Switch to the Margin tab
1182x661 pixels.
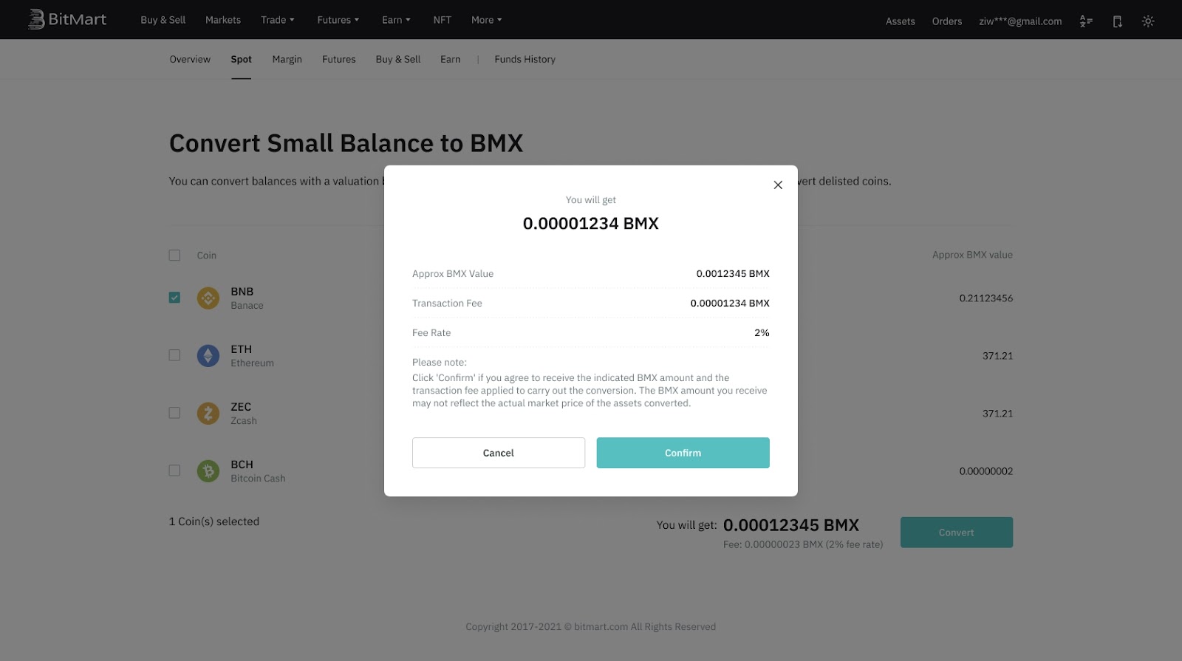tap(287, 59)
